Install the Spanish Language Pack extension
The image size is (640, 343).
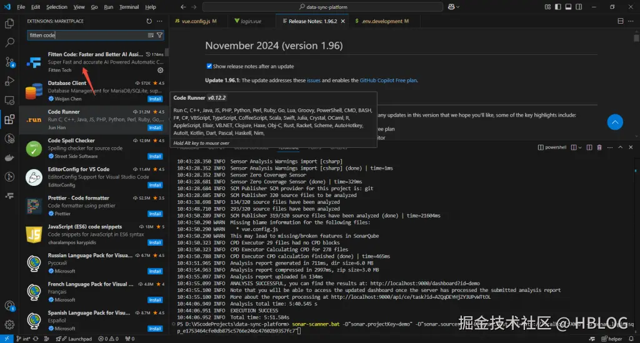[x=155, y=329]
